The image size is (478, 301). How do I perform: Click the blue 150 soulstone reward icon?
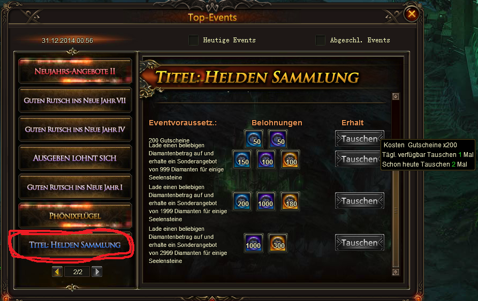[242, 160]
